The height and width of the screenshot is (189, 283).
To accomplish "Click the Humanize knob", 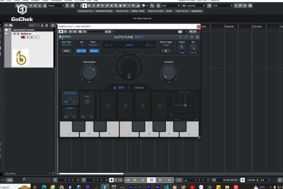I will [x=168, y=72].
